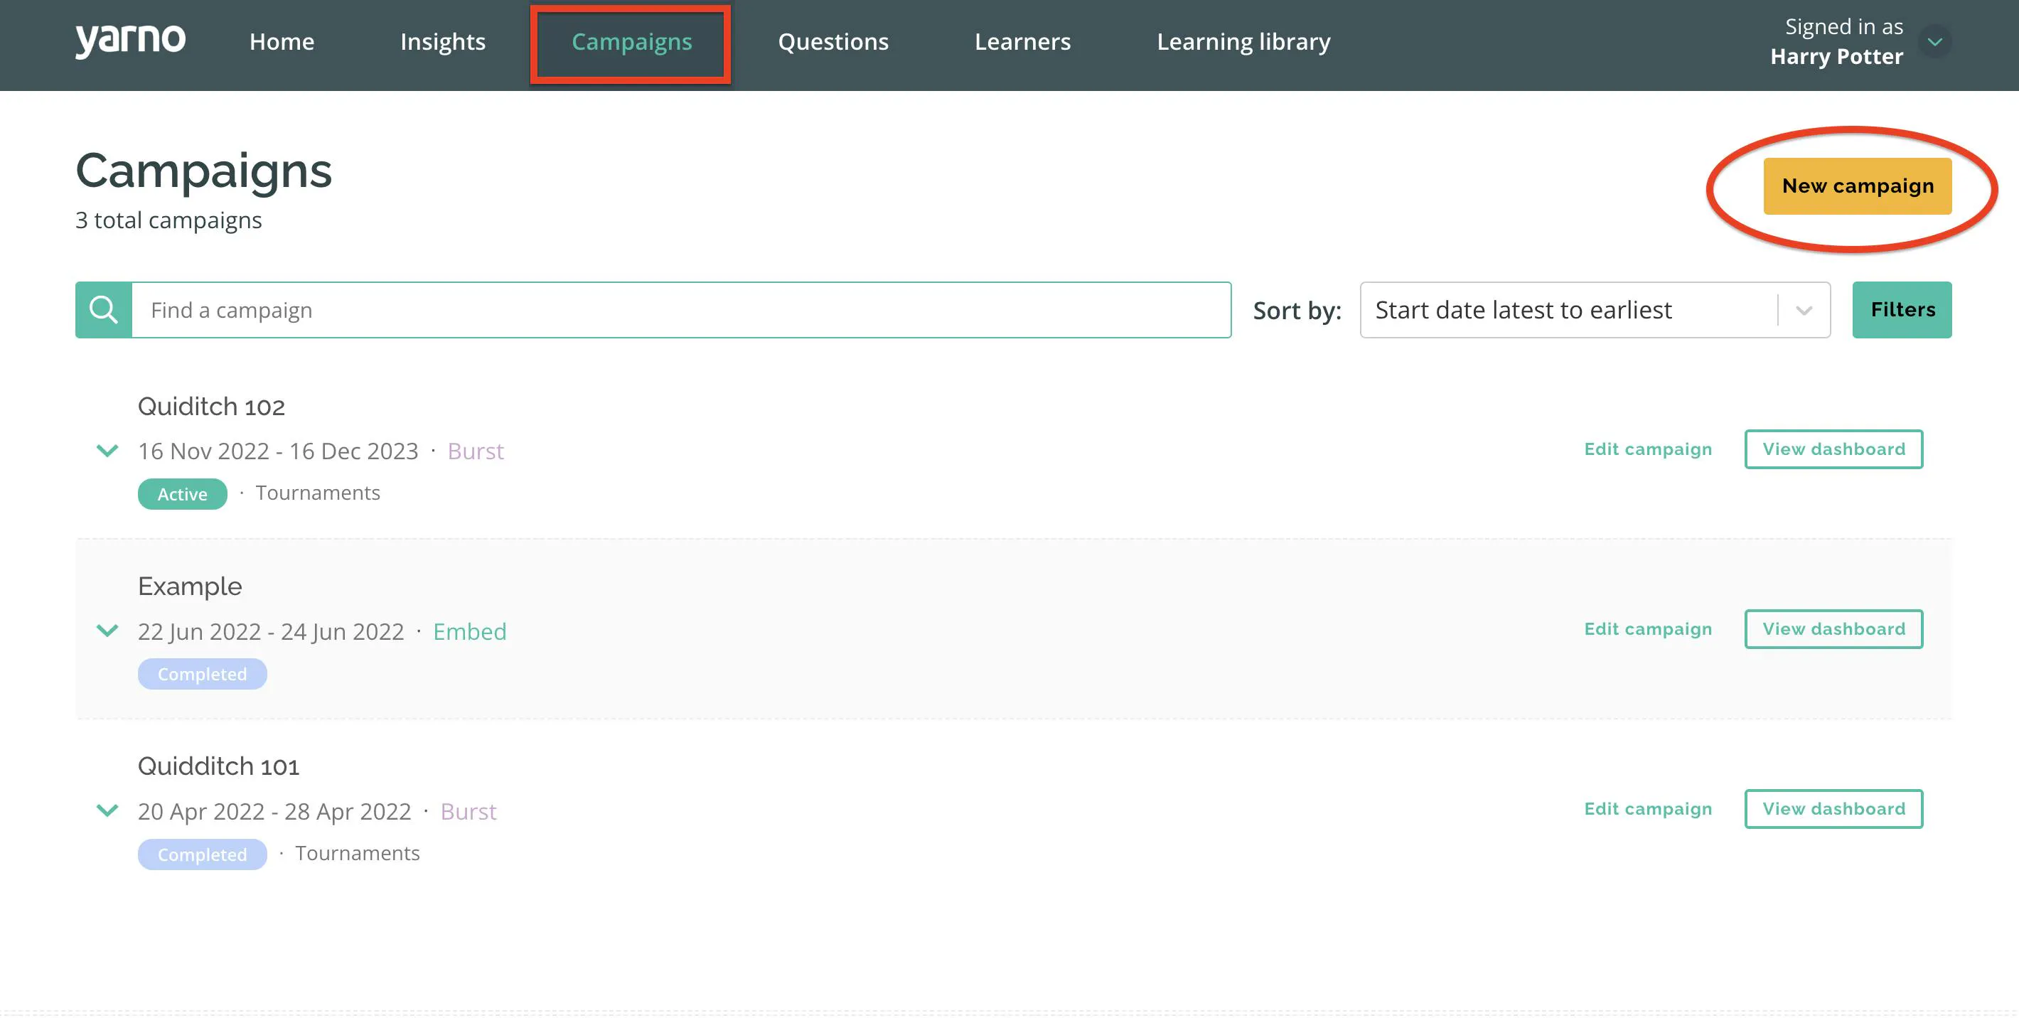Screen dimensions: 2019x1018
Task: Expand the Quiditch 102 campaign row
Action: click(x=107, y=451)
